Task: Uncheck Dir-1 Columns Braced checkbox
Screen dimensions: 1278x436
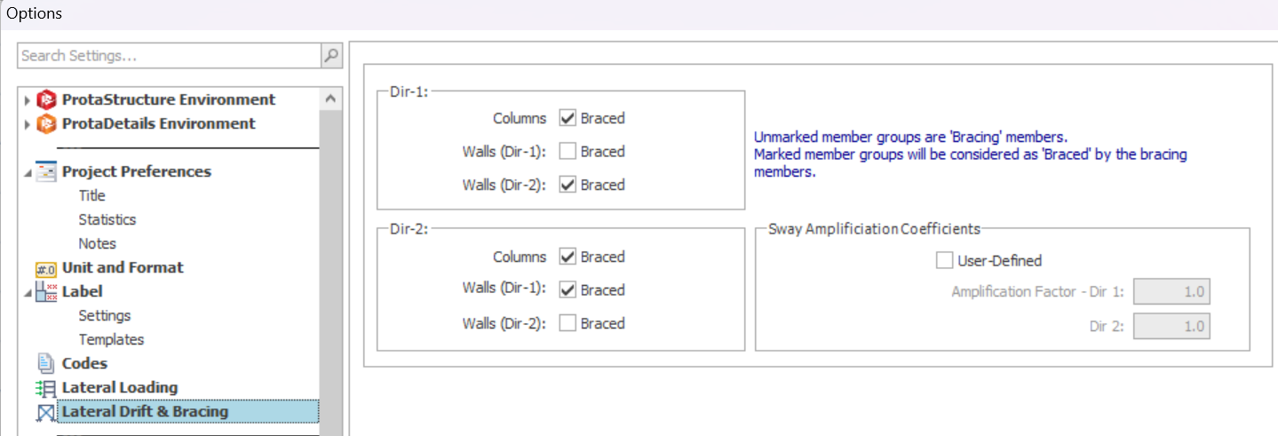Action: coord(568,118)
